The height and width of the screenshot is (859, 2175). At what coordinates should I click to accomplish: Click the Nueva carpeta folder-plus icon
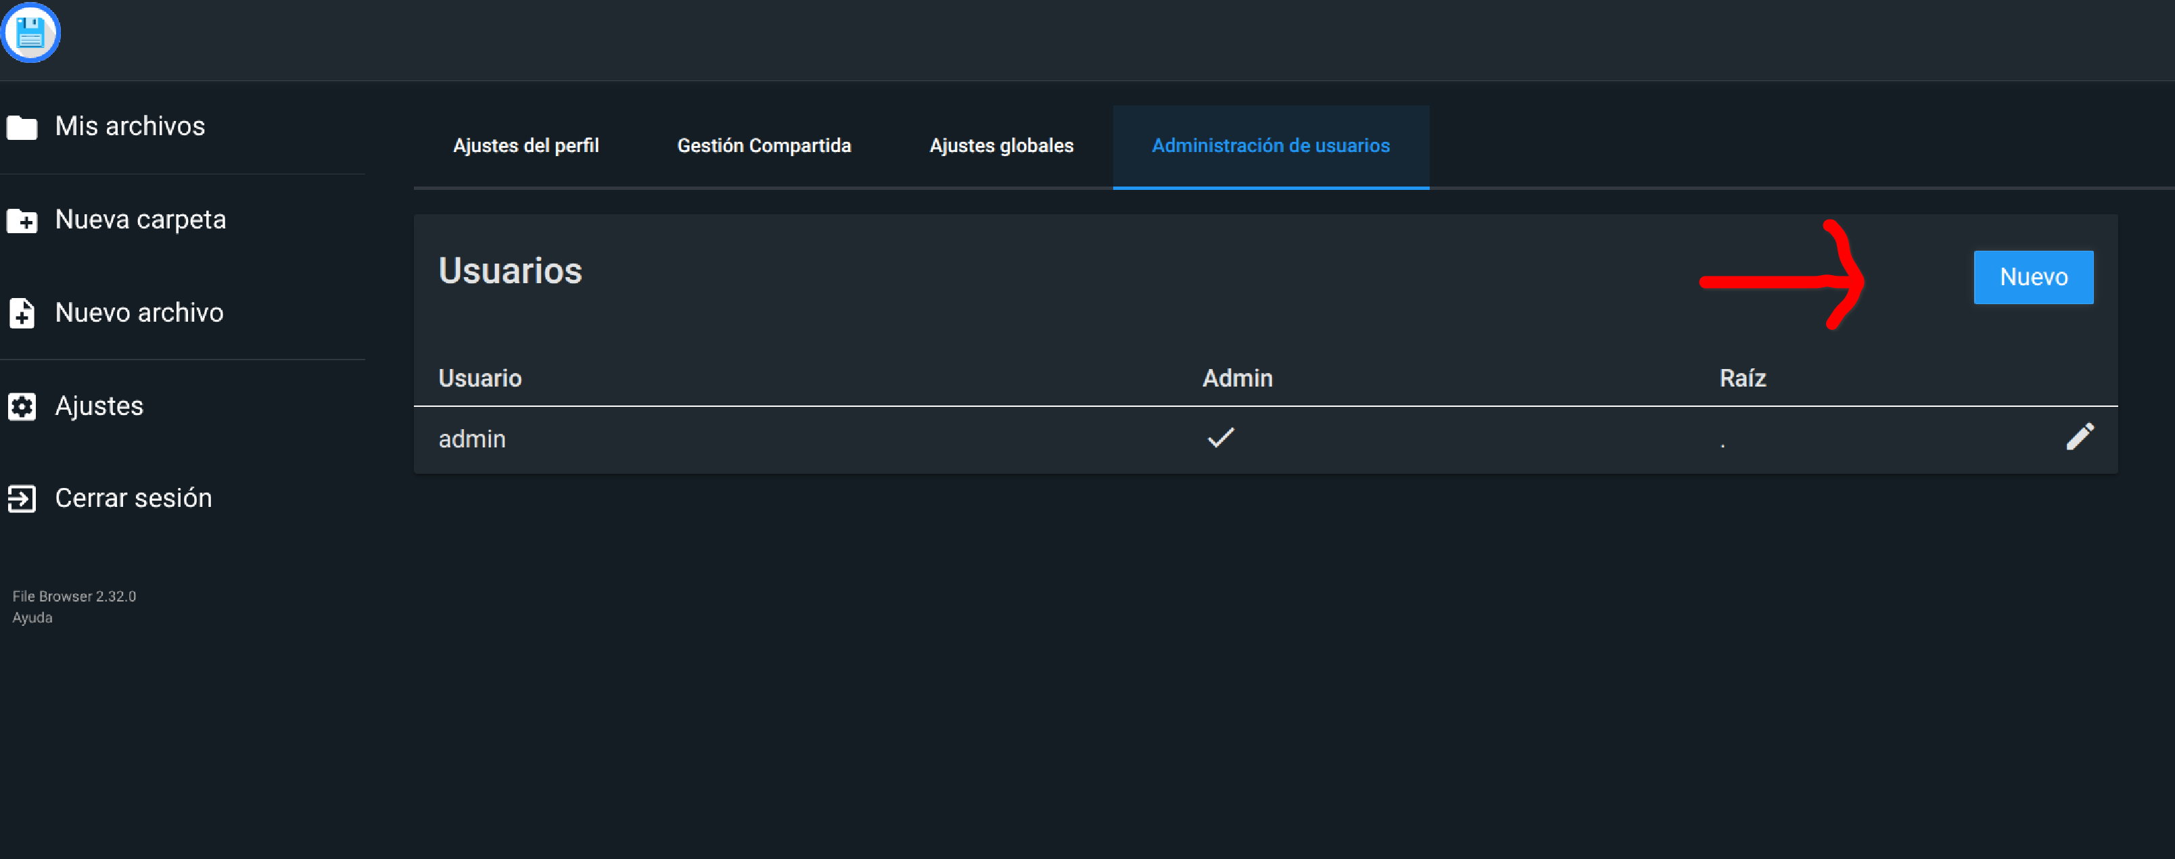(22, 221)
